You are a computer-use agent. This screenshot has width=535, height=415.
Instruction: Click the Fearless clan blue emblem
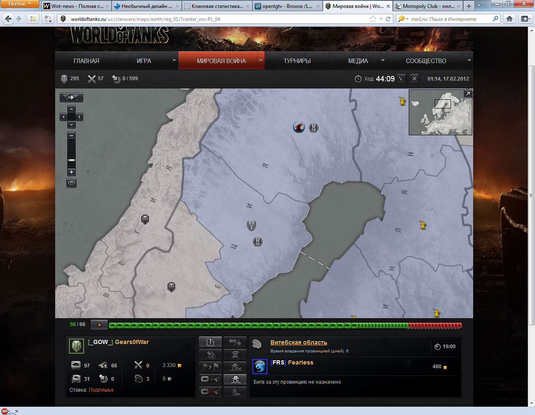pyautogui.click(x=260, y=367)
